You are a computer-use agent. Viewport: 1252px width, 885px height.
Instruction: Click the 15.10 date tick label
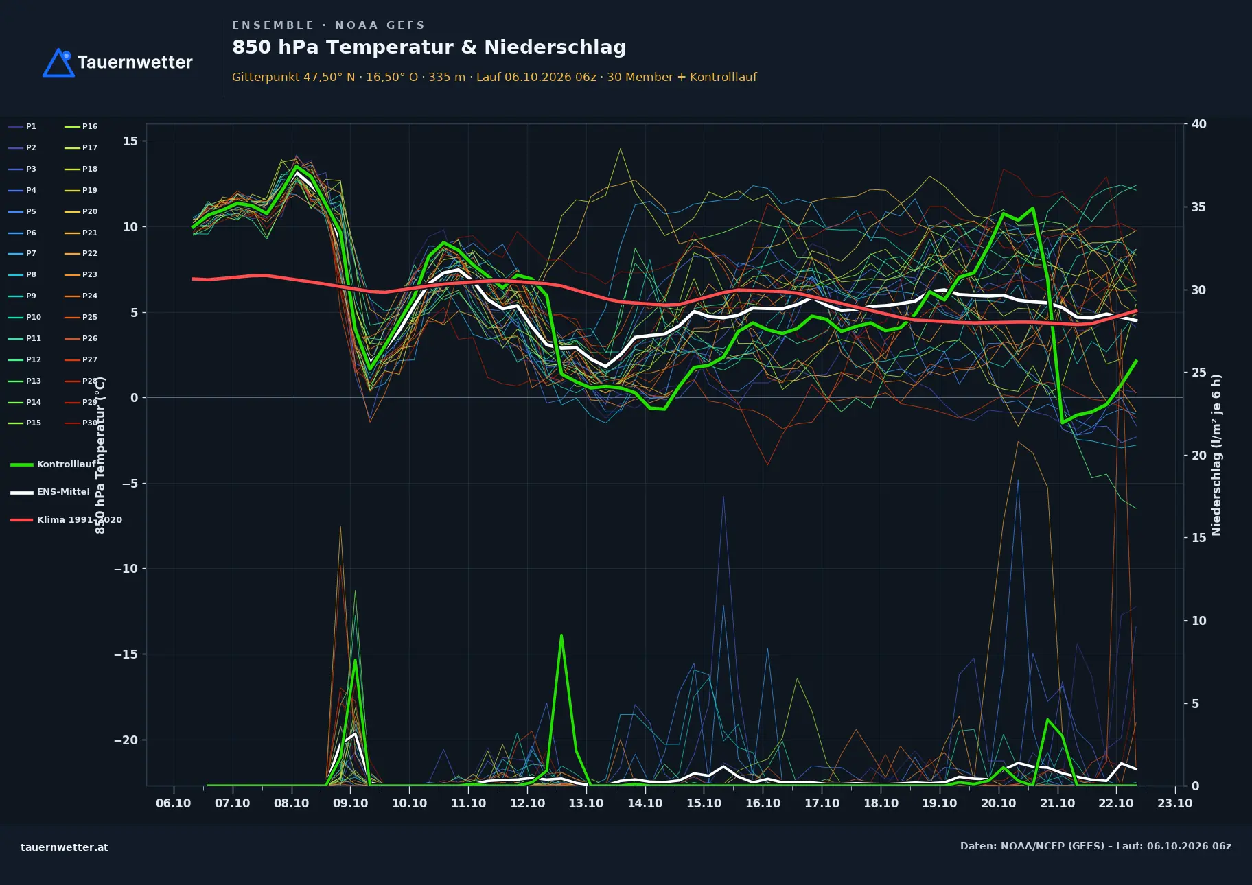tap(704, 803)
